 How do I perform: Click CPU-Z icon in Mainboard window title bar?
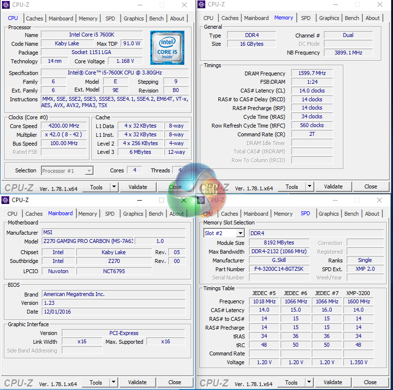[5, 200]
